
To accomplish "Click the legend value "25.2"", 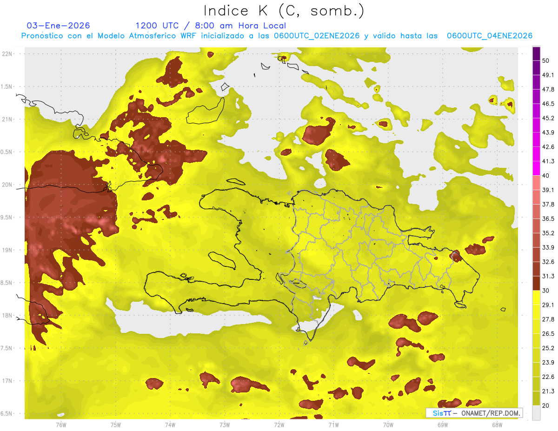I will tap(549, 348).
